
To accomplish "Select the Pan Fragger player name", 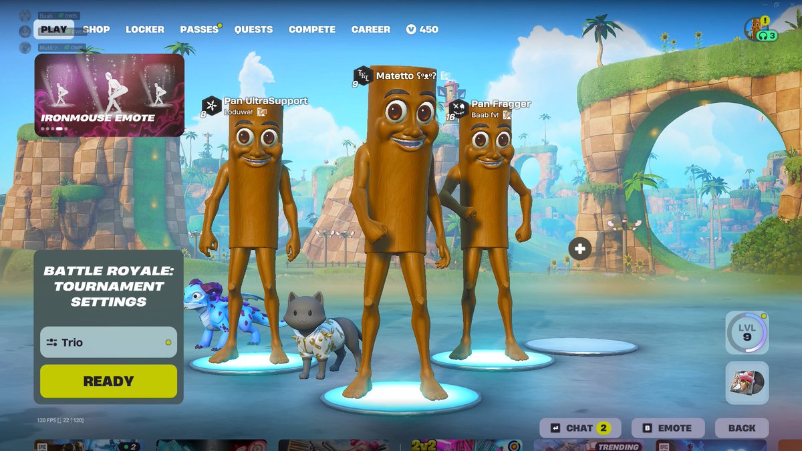I will pyautogui.click(x=501, y=104).
